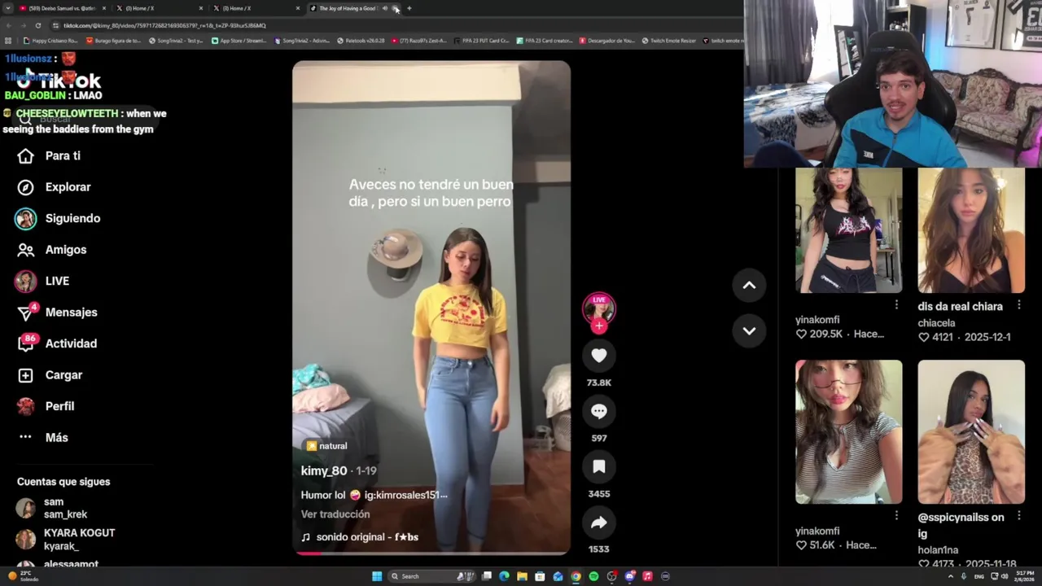Screen dimensions: 1042x586
Task: Go to previous video with up arrow
Action: point(749,286)
